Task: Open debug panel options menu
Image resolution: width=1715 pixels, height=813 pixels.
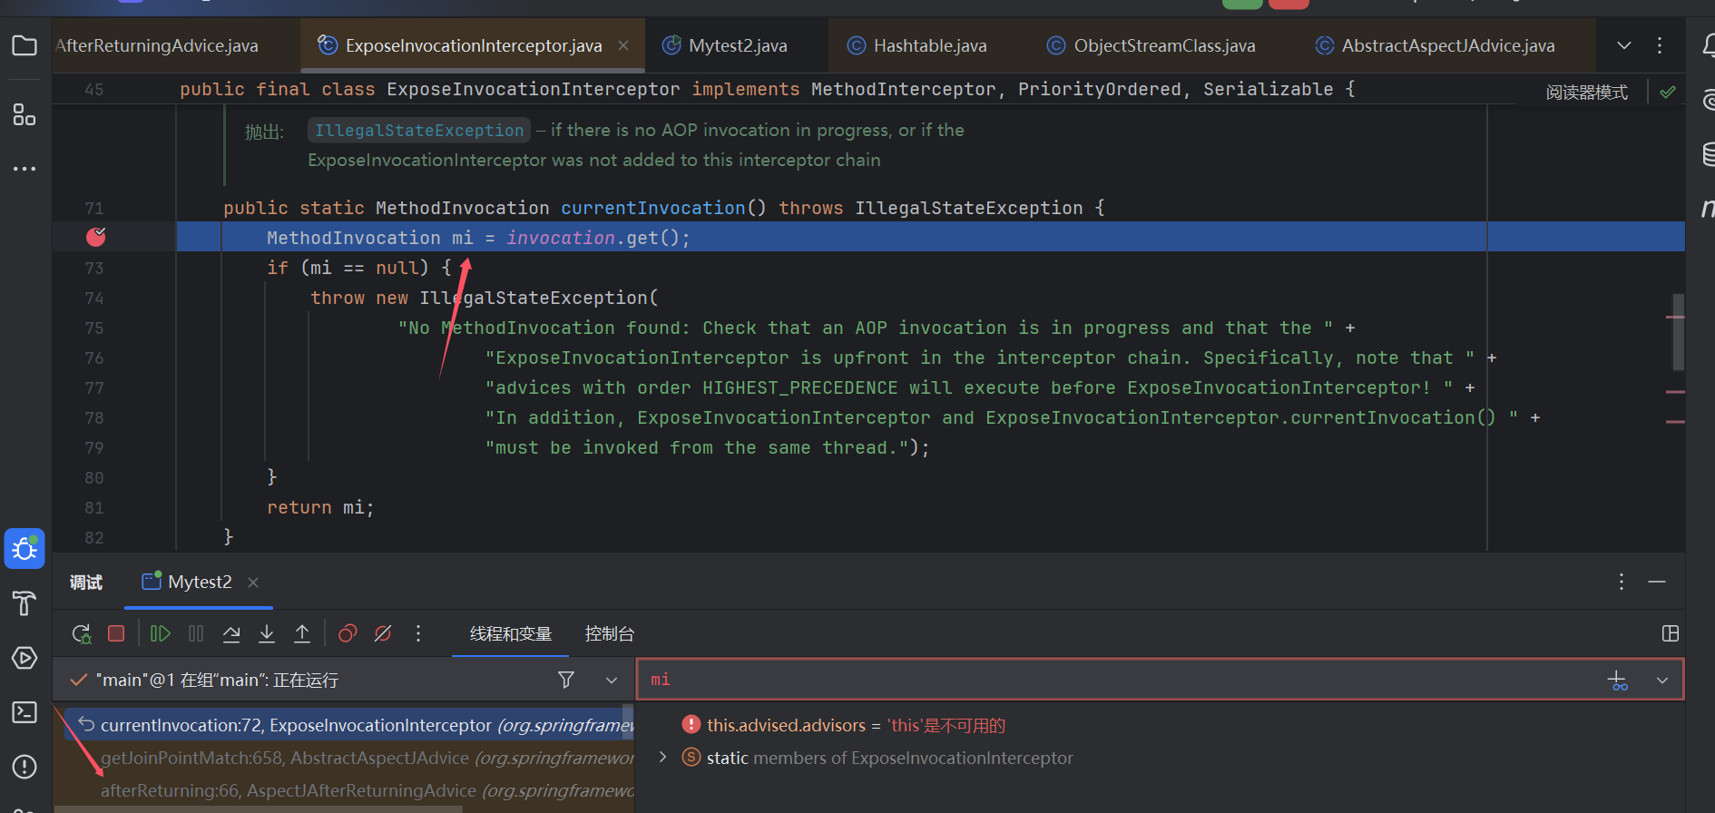Action: [1622, 582]
